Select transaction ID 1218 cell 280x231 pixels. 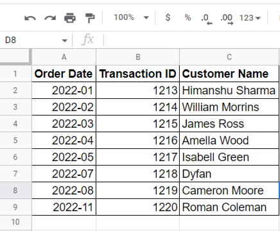(x=138, y=174)
